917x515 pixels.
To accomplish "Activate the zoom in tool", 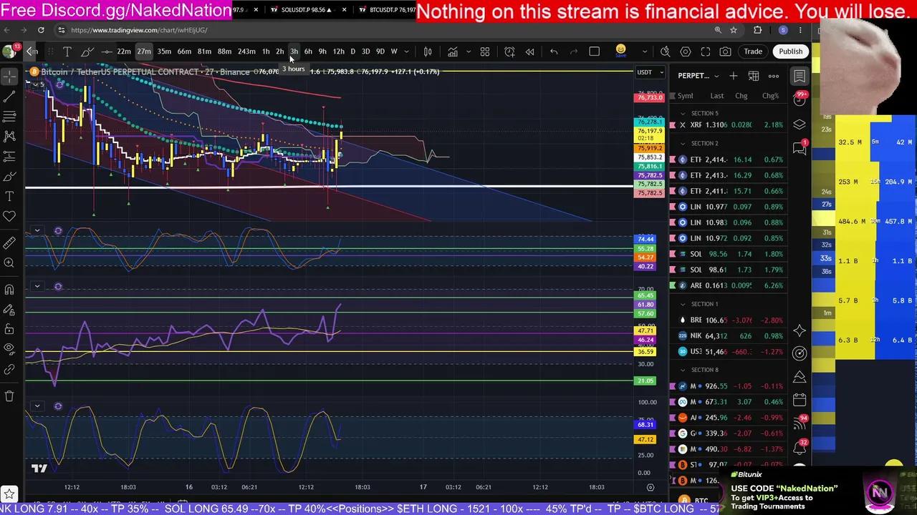I will pyautogui.click(x=9, y=263).
